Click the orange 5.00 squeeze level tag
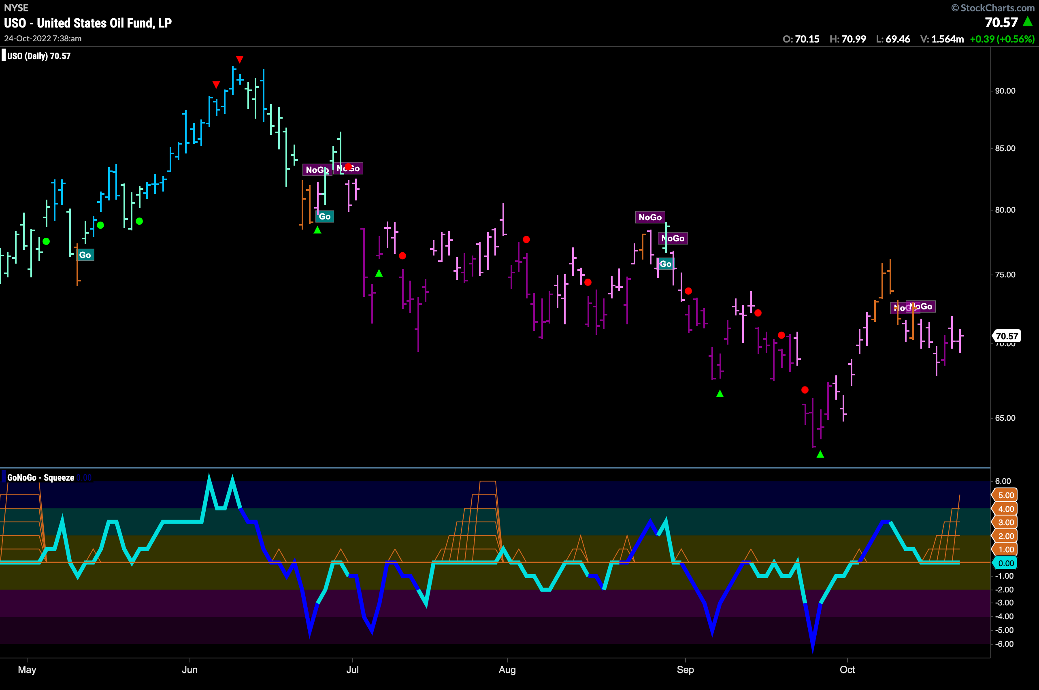 click(x=1005, y=495)
